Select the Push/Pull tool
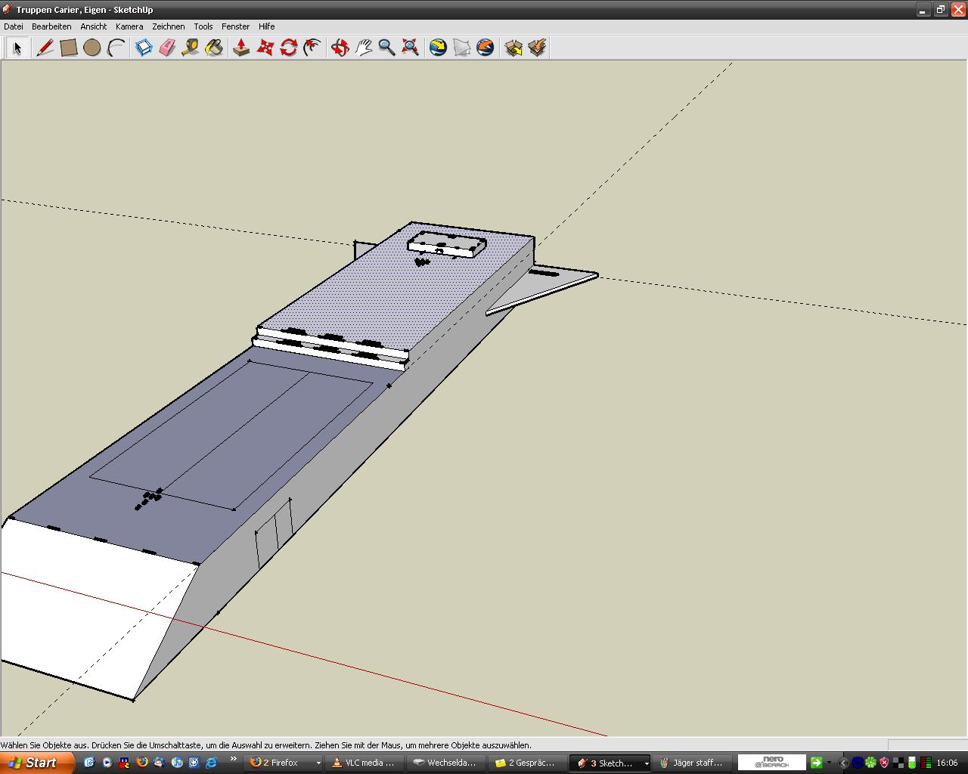Screen dimensions: 968x774 (241, 48)
